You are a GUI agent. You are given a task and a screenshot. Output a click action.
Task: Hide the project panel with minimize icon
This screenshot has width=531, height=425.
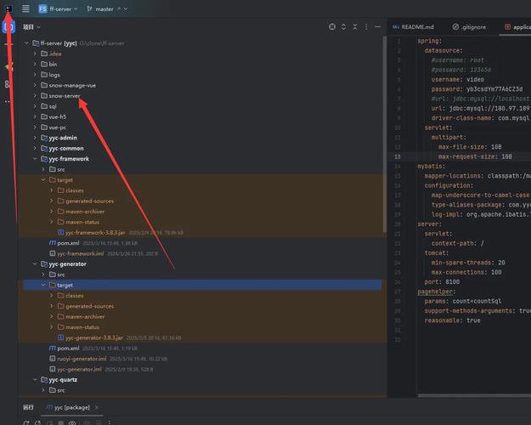[379, 27]
